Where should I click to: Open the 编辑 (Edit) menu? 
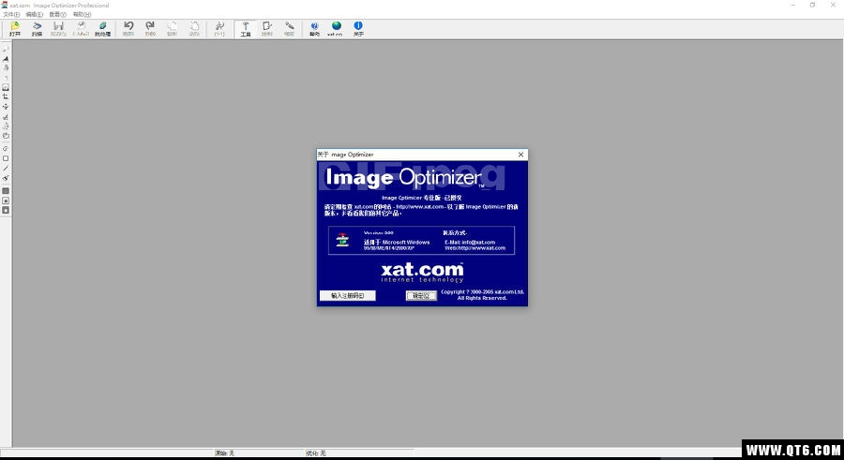coord(34,15)
